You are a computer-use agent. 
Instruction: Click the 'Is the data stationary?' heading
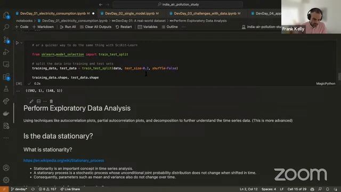(x=58, y=136)
